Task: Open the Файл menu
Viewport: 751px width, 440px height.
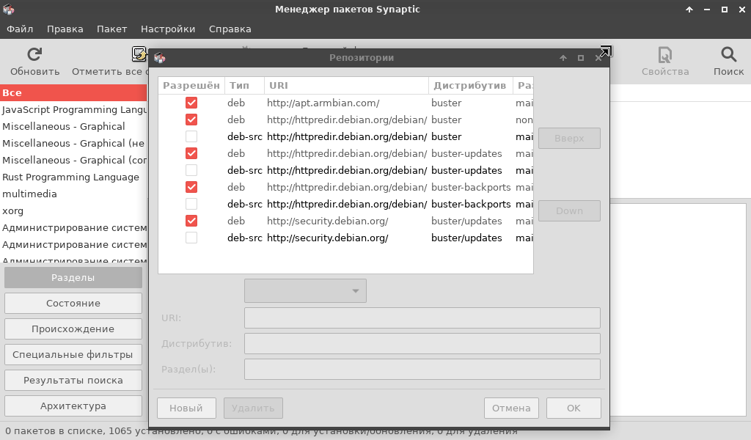Action: click(20, 29)
